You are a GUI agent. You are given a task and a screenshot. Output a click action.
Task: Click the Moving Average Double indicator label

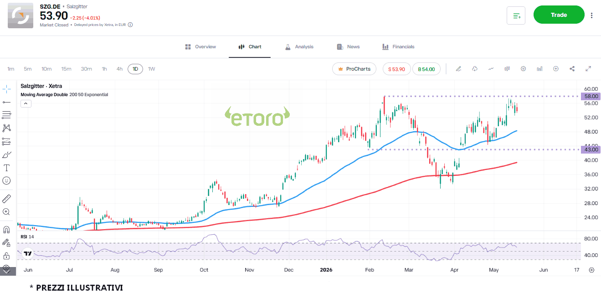tap(64, 95)
